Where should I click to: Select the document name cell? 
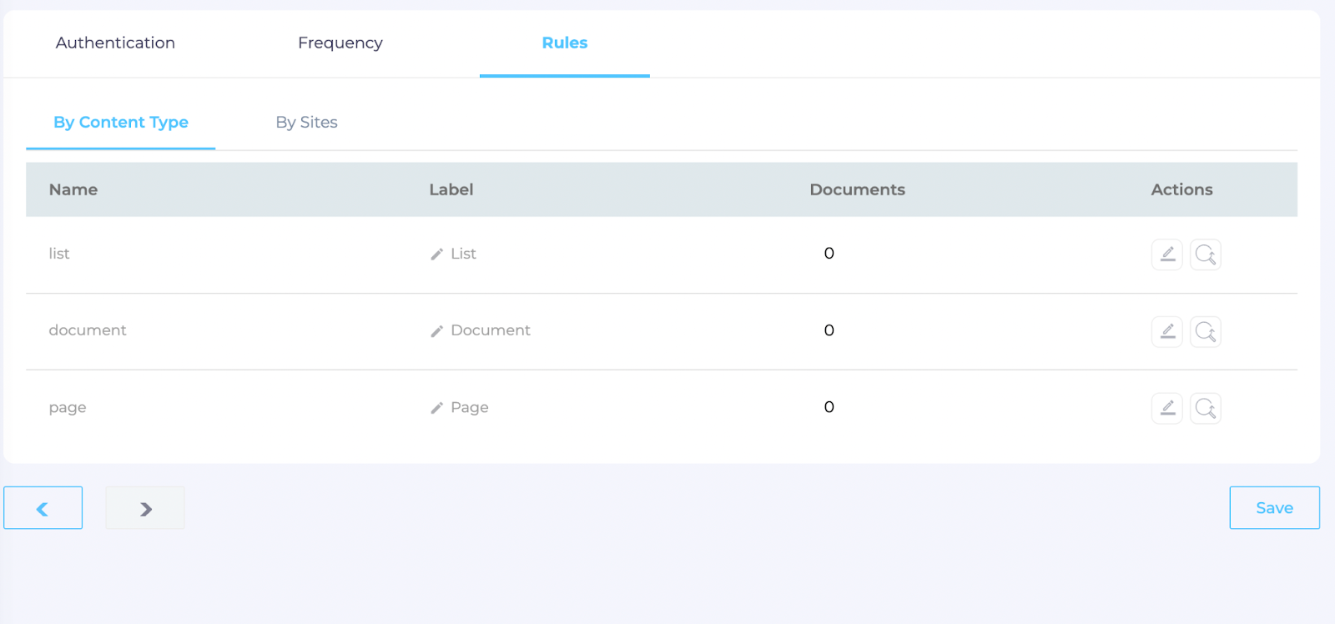[x=88, y=330]
